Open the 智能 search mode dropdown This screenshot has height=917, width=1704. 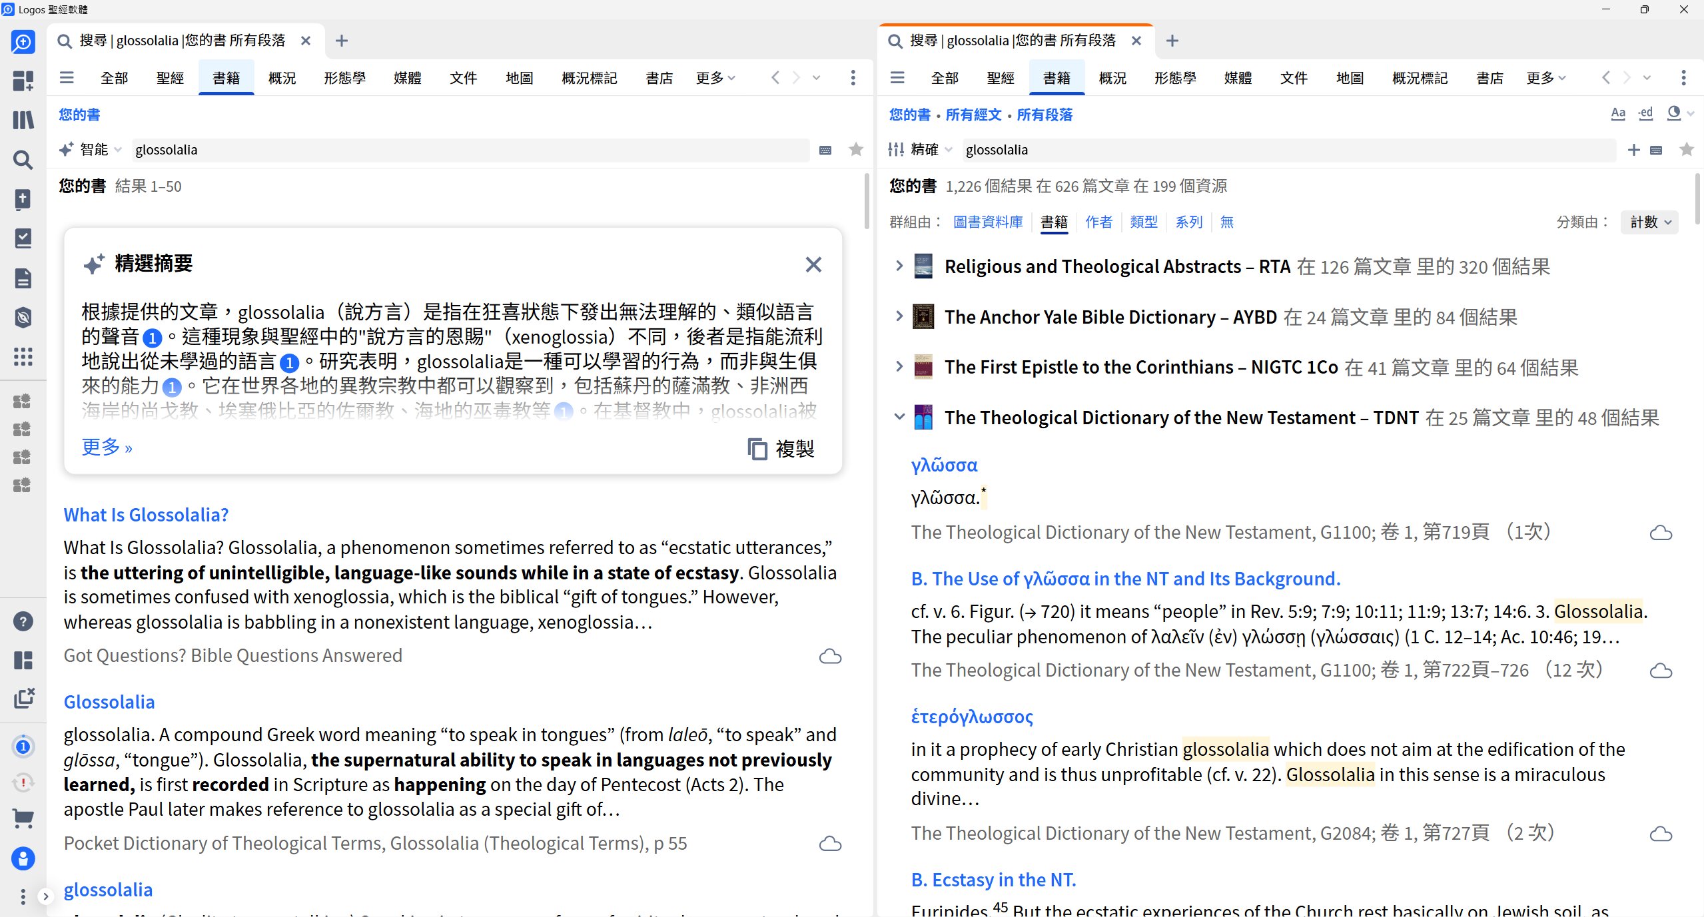[91, 150]
